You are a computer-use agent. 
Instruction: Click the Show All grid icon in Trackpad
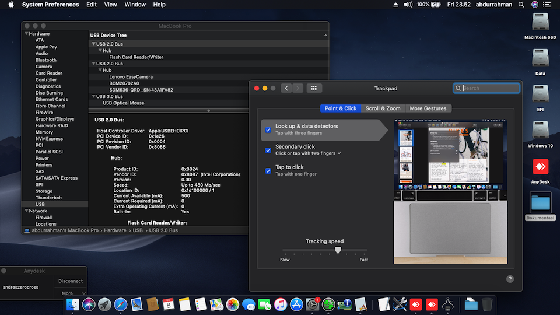click(314, 88)
